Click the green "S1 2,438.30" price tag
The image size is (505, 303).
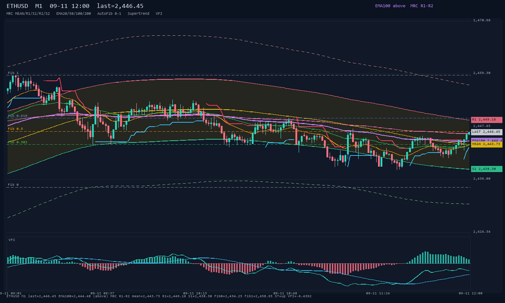tap(487, 169)
